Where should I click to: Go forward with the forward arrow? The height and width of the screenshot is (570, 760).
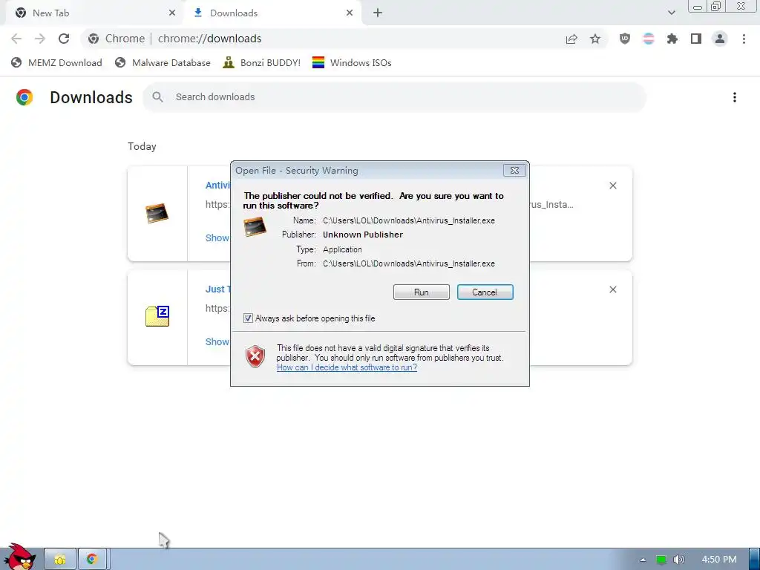point(40,39)
